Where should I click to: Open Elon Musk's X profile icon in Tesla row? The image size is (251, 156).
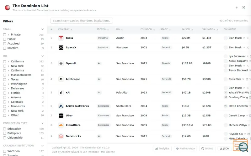pyautogui.click(x=248, y=38)
